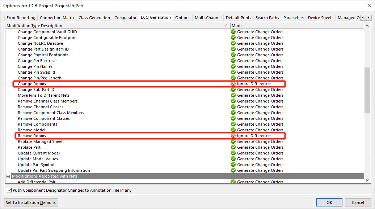Click green check icon for Change Sub-Part ID
The height and width of the screenshot is (209, 375).
[233, 90]
